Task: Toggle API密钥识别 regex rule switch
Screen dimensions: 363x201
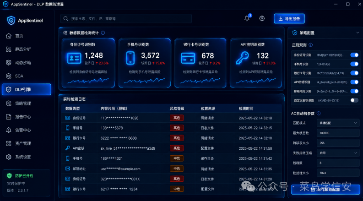Action: [x=354, y=82]
